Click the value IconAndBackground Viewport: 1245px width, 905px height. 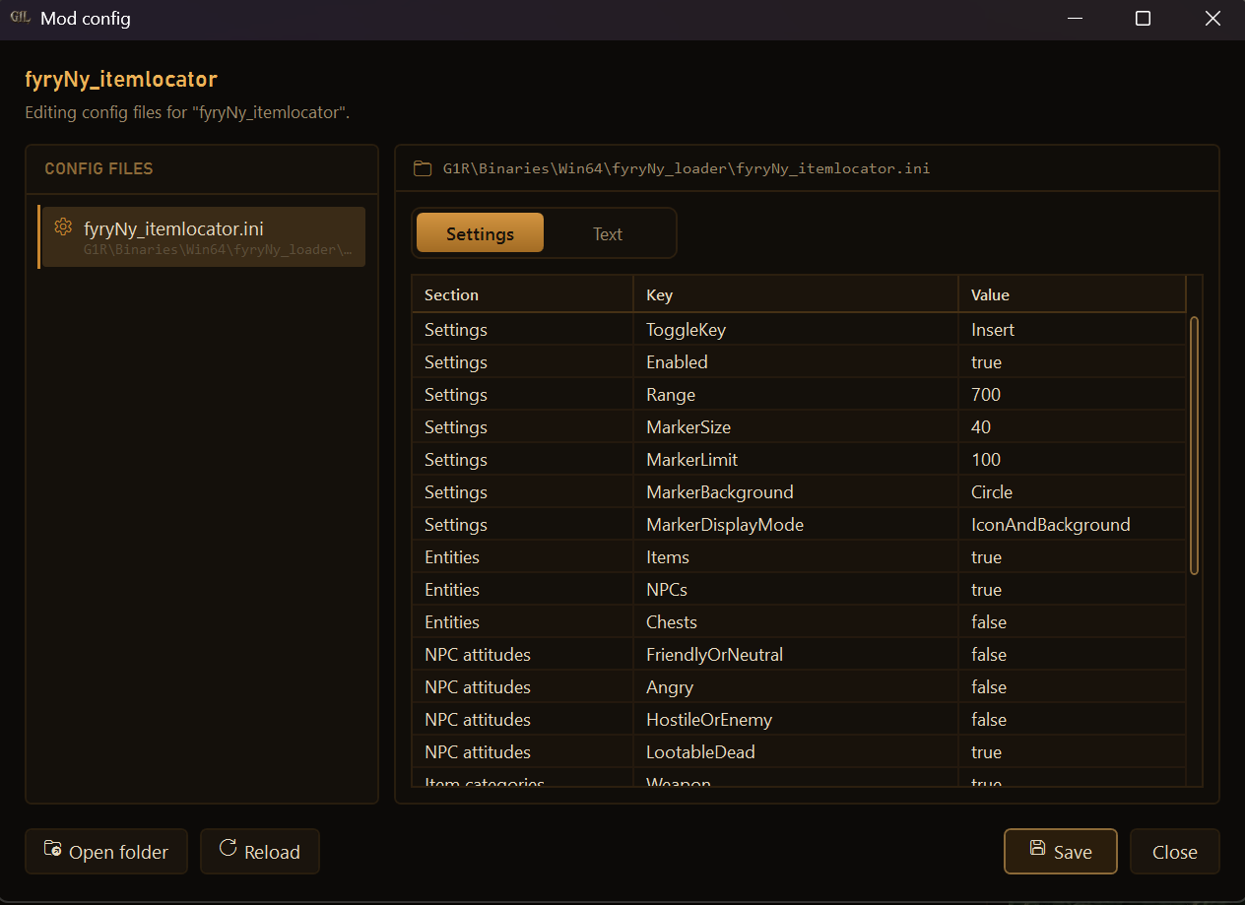1073,525
